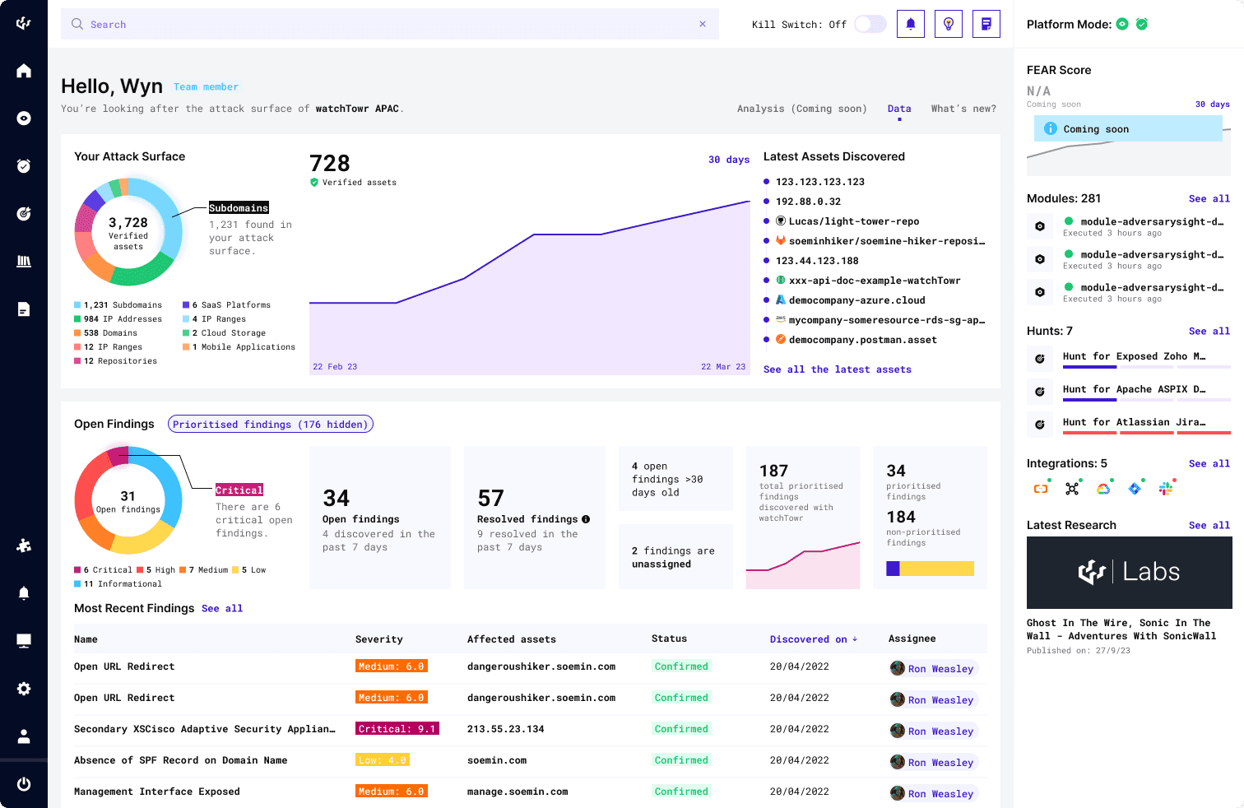Click the eye icon in left sidebar
The height and width of the screenshot is (808, 1244).
click(24, 118)
